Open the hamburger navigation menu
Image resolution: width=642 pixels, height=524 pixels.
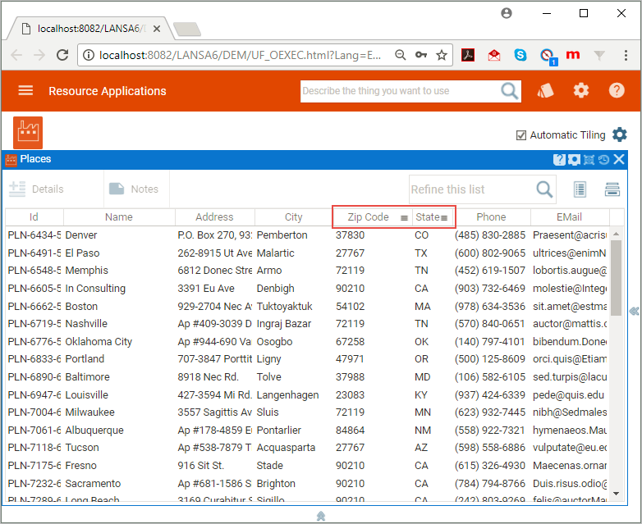click(x=25, y=90)
